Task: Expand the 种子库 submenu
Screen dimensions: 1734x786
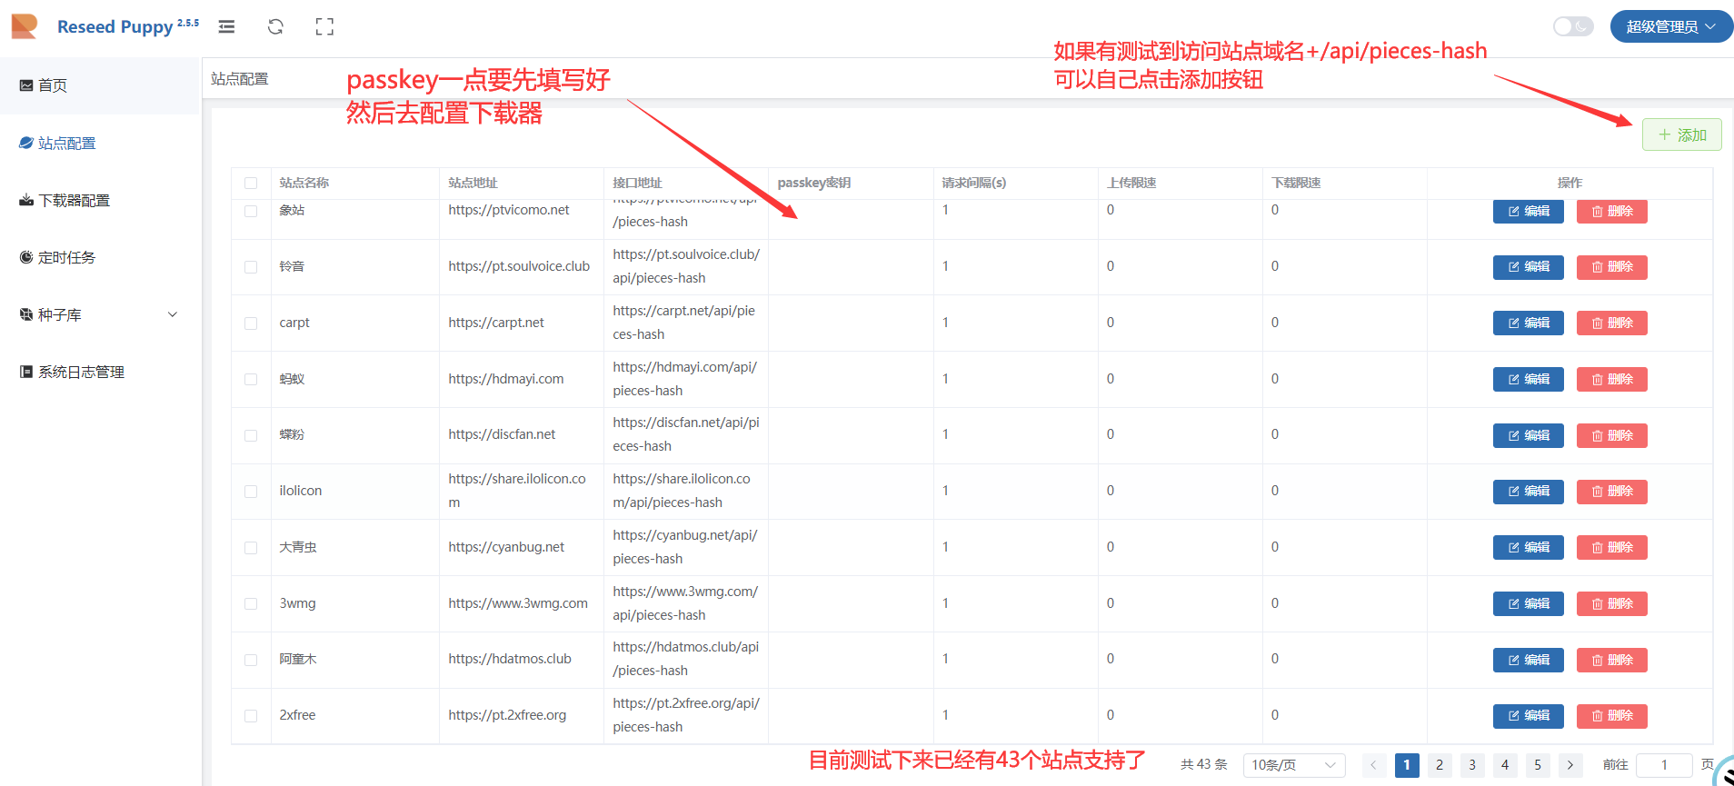Action: click(98, 315)
